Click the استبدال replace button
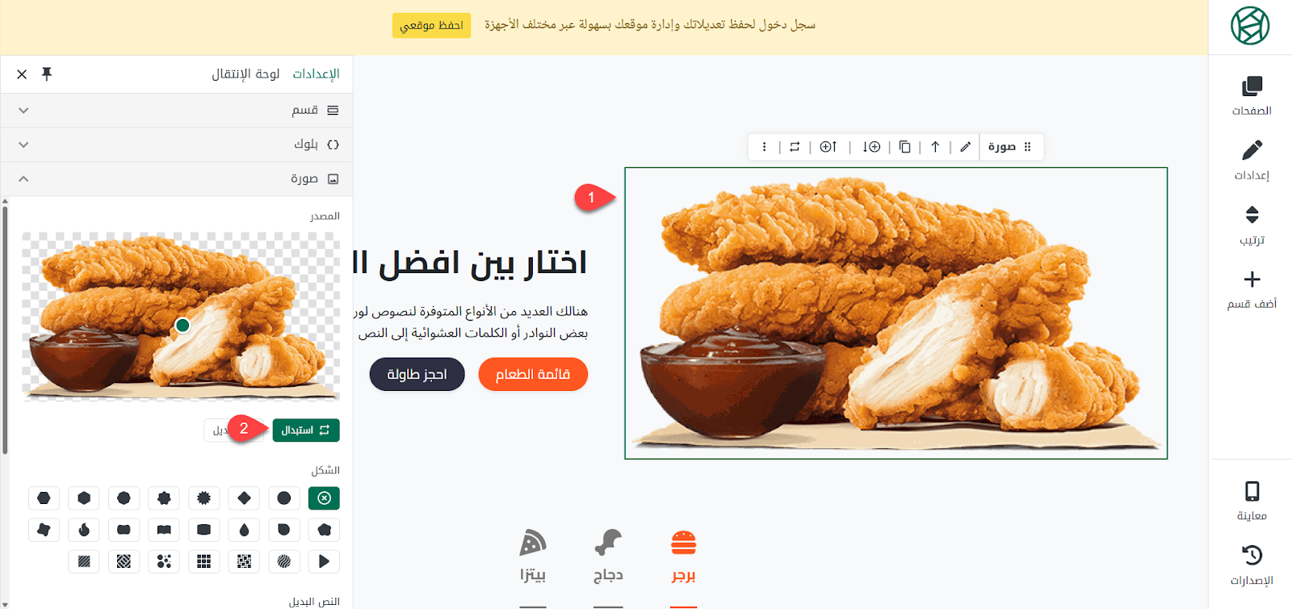The image size is (1292, 609). pyautogui.click(x=306, y=430)
